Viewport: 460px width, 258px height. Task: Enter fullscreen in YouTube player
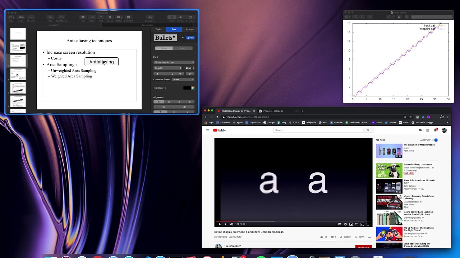coord(368,224)
